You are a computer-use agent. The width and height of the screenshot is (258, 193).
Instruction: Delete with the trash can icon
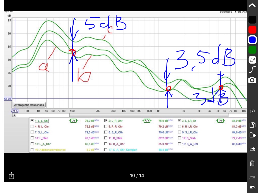click(x=252, y=163)
